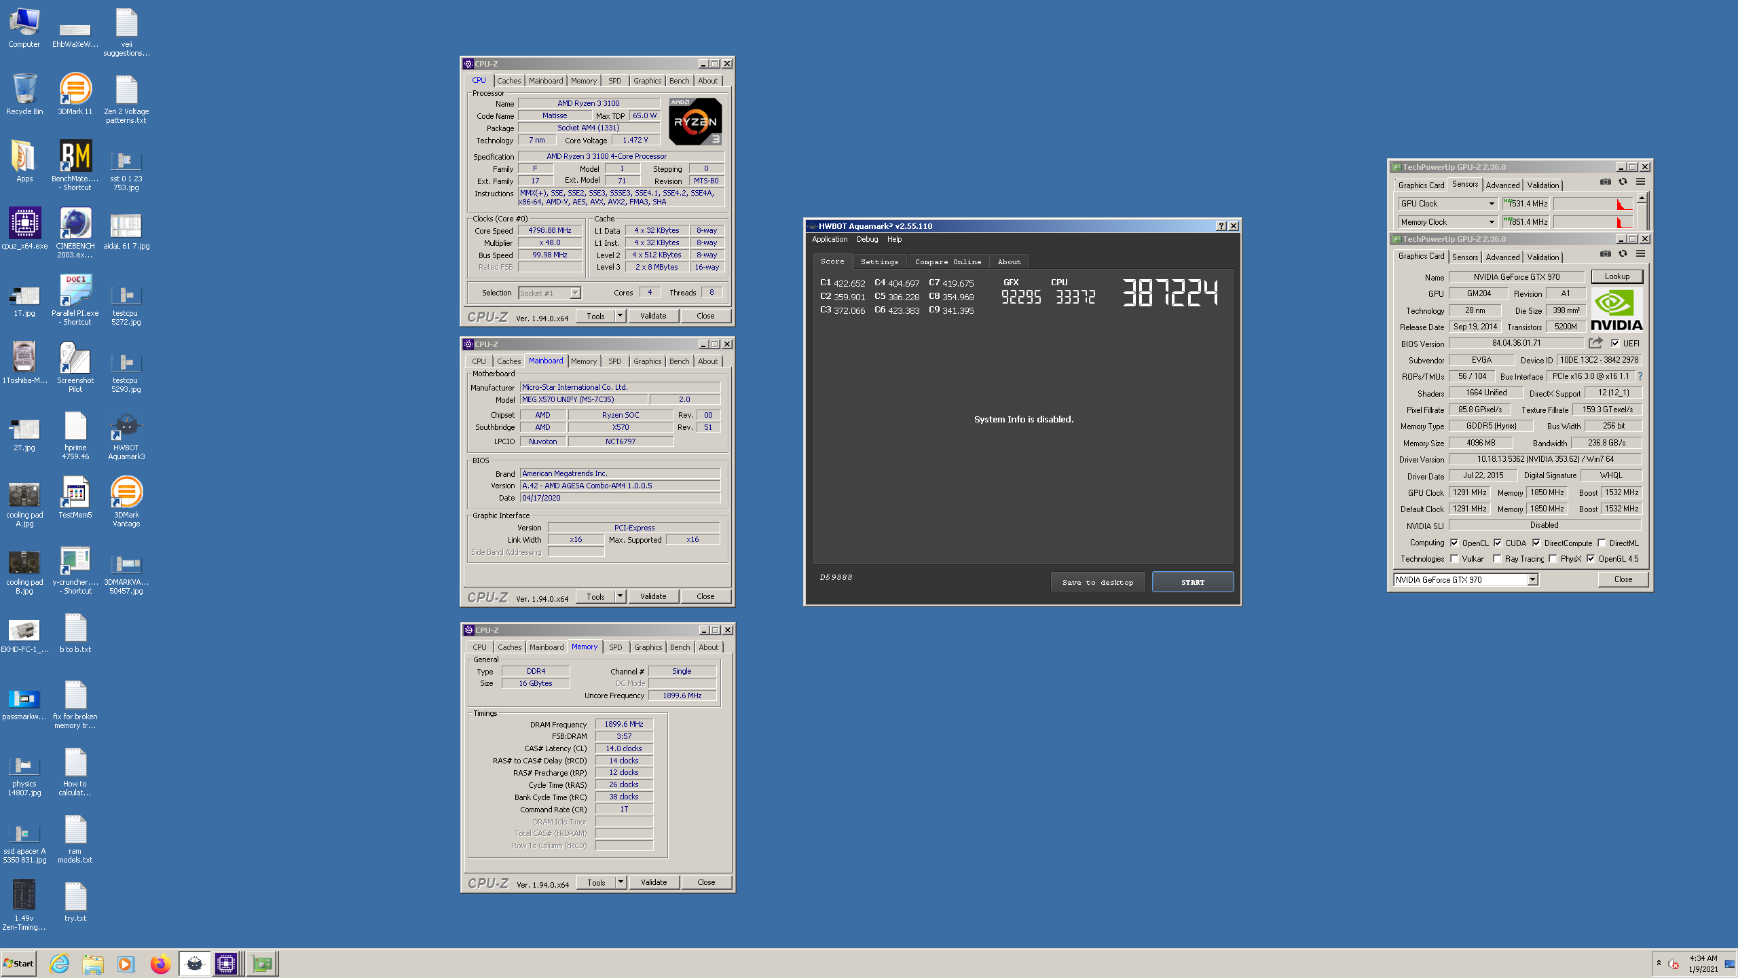Click Close in Memory CPU-Z window
This screenshot has height=978, width=1738.
[x=706, y=882]
